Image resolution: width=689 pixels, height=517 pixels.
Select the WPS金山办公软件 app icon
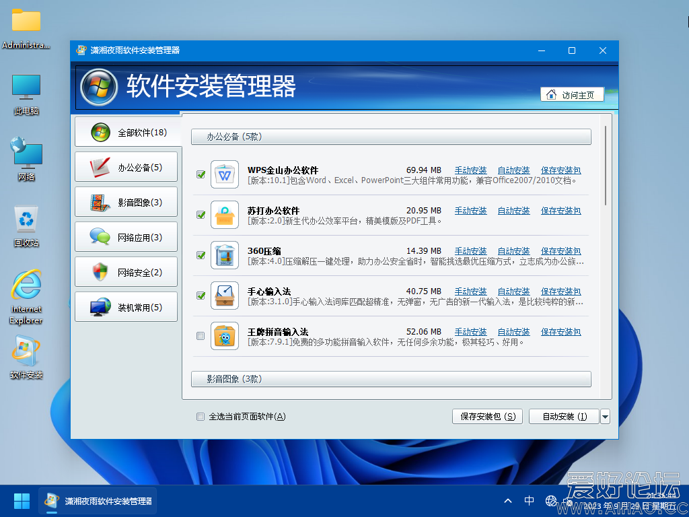pos(225,174)
